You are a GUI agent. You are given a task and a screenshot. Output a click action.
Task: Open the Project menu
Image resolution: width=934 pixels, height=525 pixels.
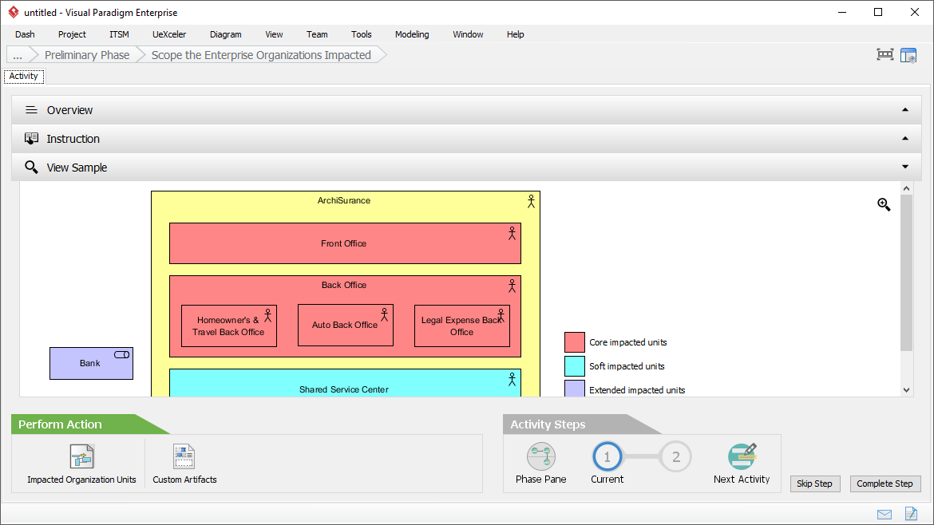(72, 34)
